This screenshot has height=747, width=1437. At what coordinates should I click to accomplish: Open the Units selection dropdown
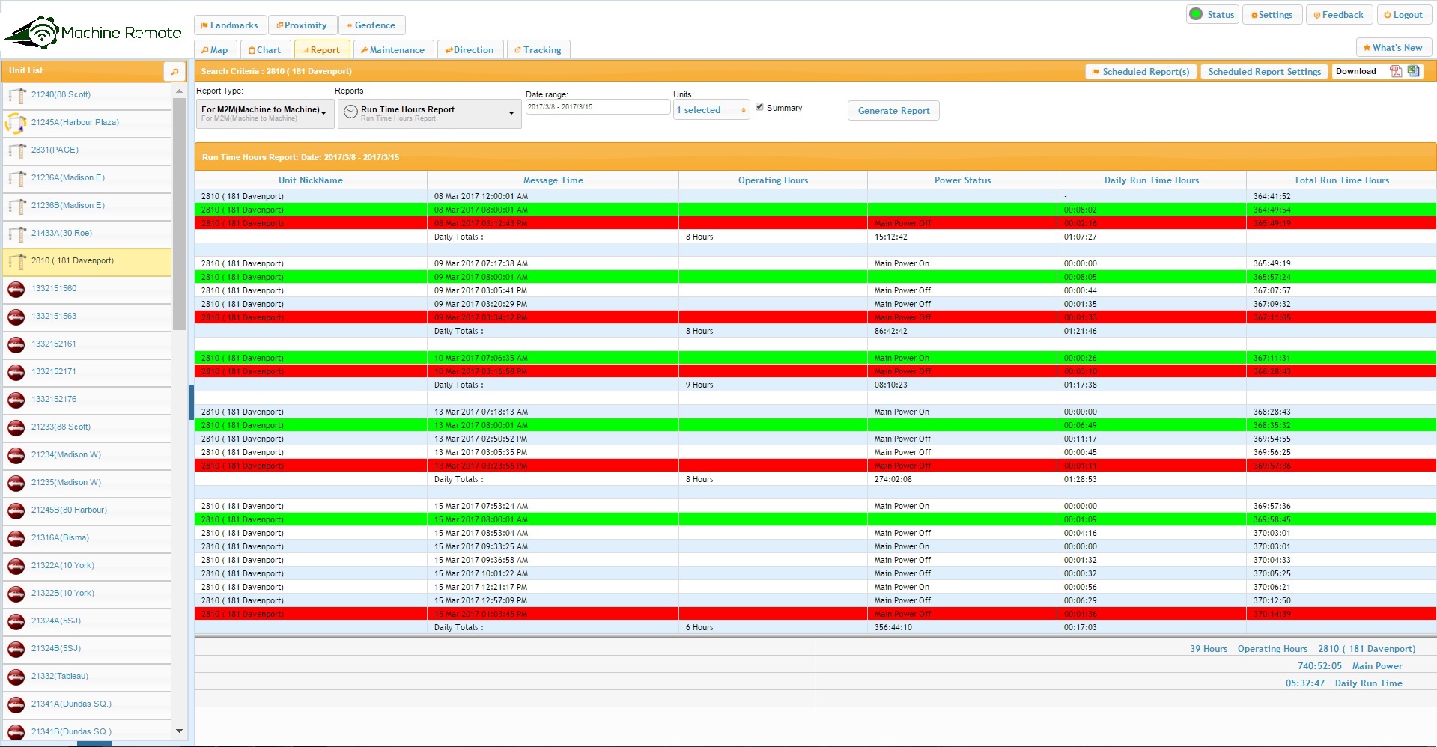pos(711,110)
